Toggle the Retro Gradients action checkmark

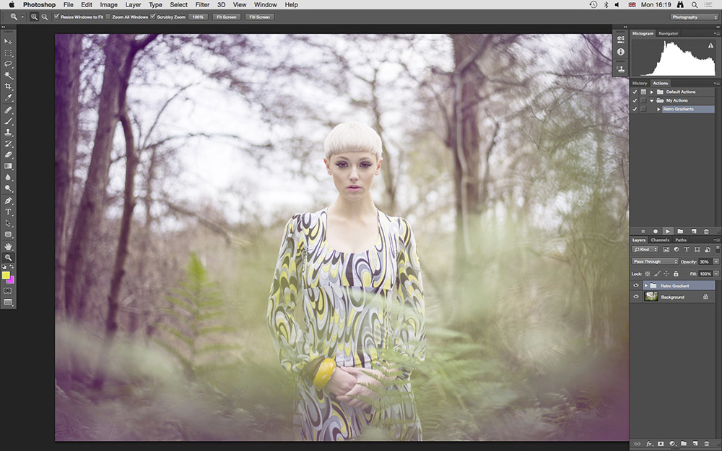pos(635,109)
